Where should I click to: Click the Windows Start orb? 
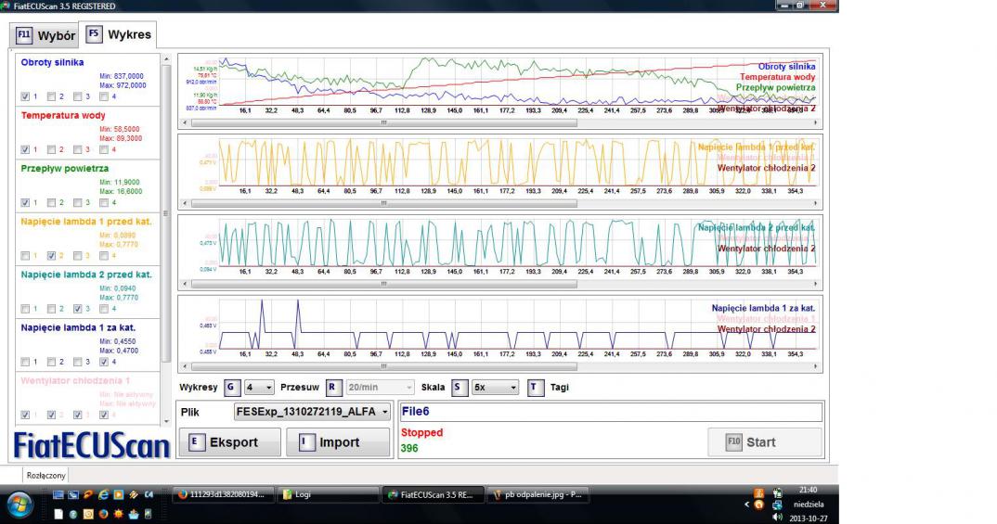21,504
